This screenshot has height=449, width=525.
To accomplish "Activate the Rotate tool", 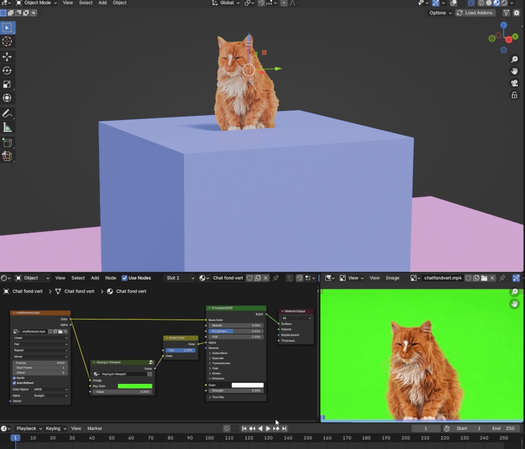I will point(7,71).
